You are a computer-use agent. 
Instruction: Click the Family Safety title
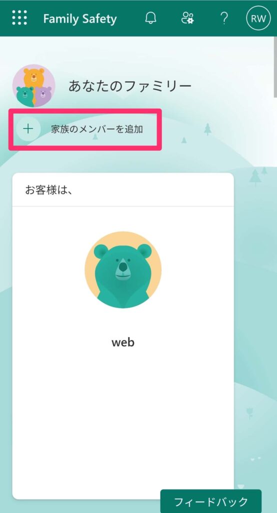(x=79, y=19)
